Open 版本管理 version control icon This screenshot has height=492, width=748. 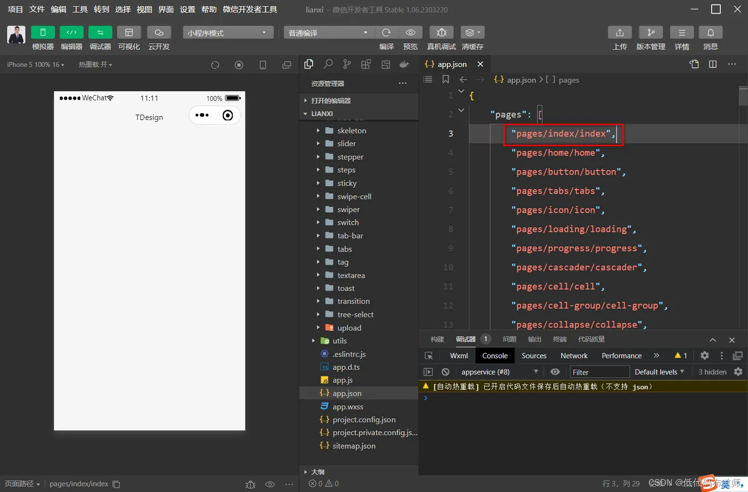pyautogui.click(x=650, y=33)
